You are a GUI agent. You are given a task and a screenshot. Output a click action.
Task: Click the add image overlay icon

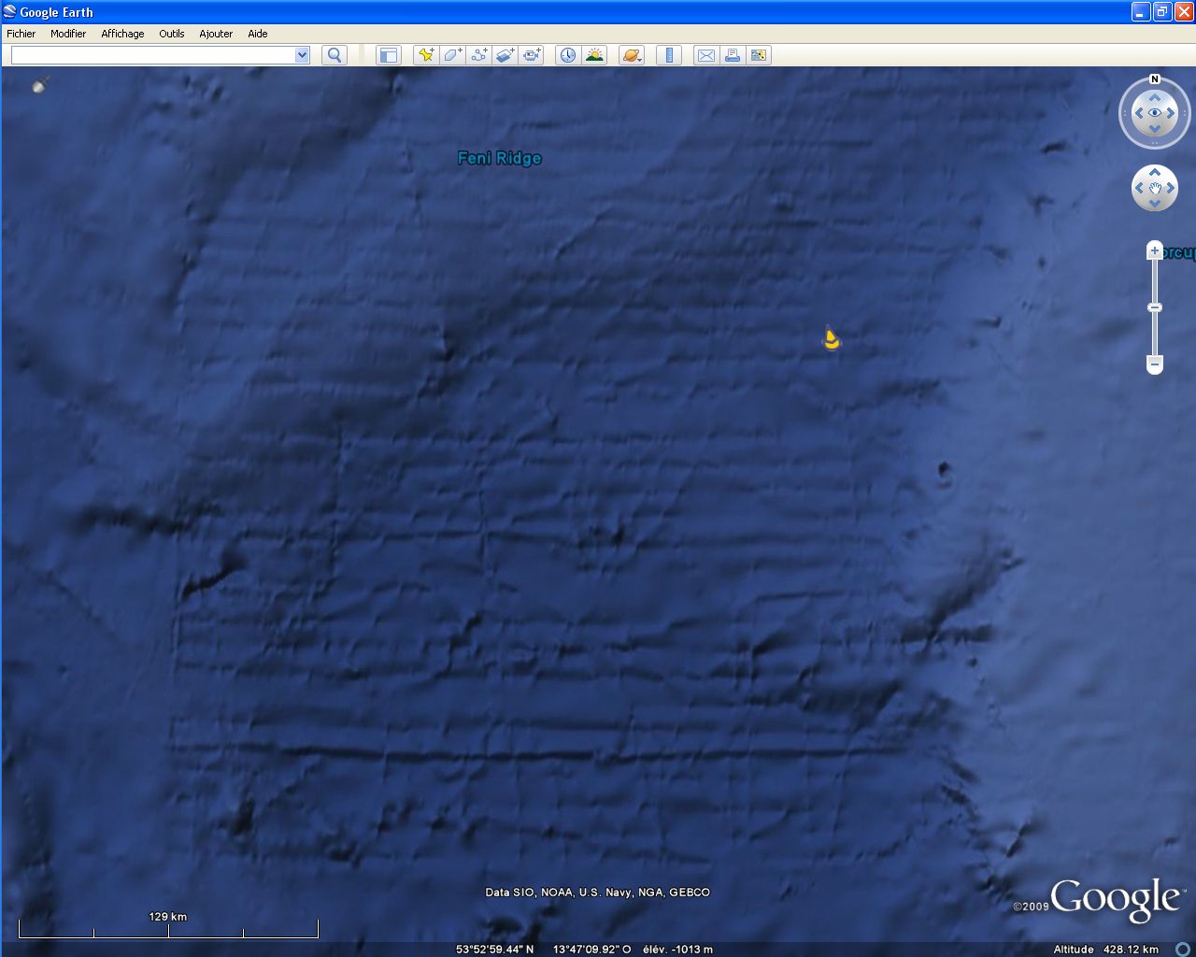505,55
